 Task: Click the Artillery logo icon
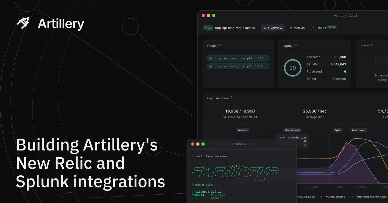[23, 23]
